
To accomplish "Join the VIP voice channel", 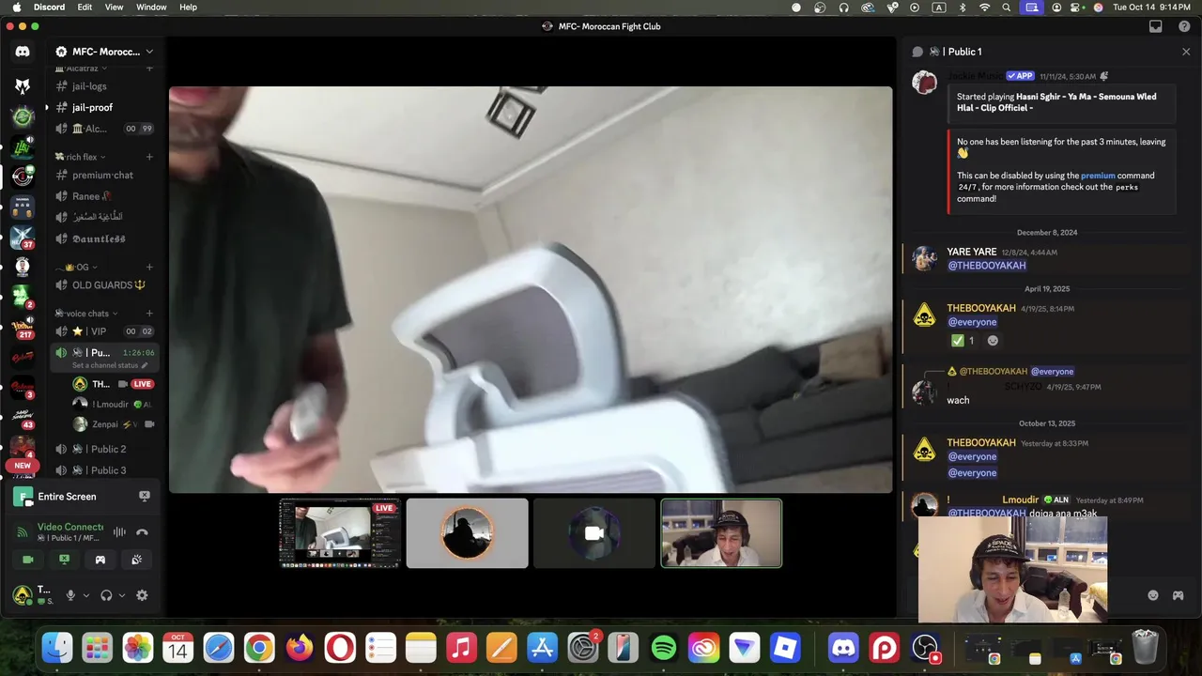I will 103,331.
